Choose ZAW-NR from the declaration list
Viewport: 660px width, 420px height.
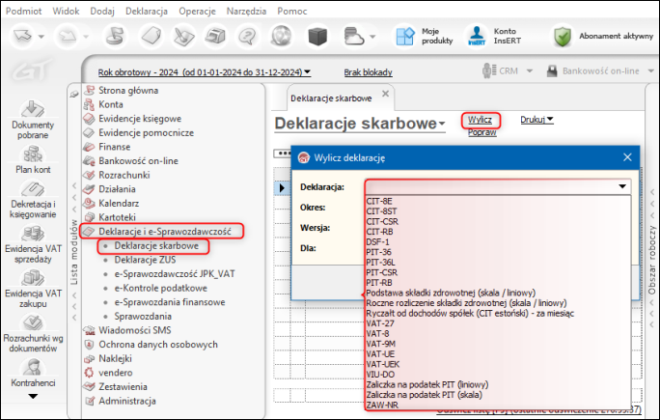tap(382, 406)
